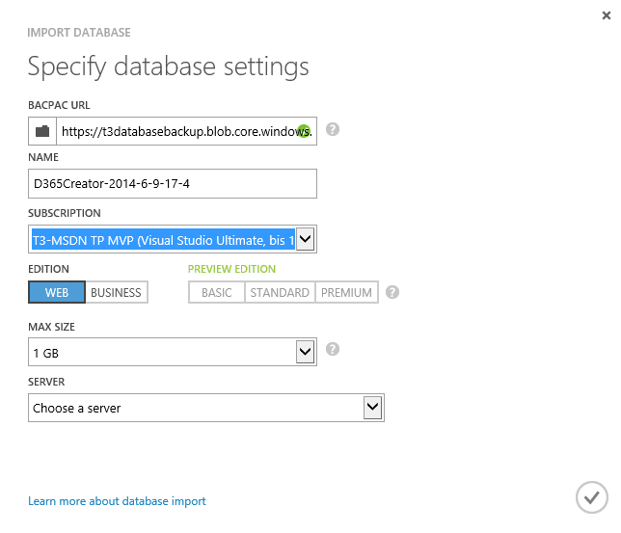Open the Choose a server dropdown

(372, 408)
